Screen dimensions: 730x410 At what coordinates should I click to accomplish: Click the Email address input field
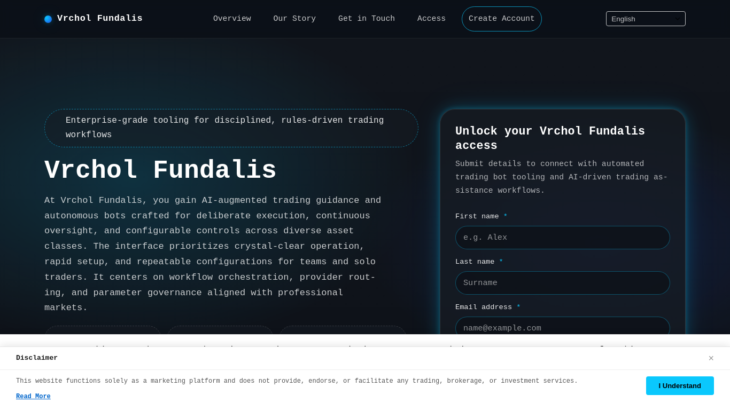click(563, 326)
